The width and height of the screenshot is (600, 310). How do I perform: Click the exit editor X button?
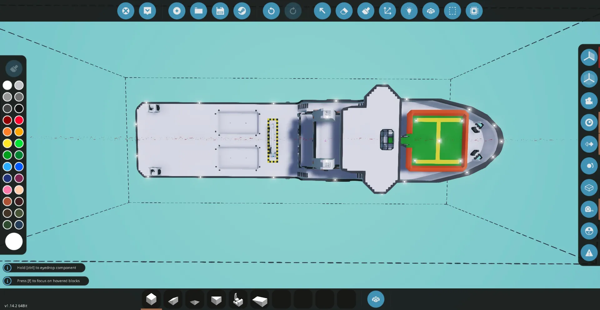pyautogui.click(x=126, y=11)
